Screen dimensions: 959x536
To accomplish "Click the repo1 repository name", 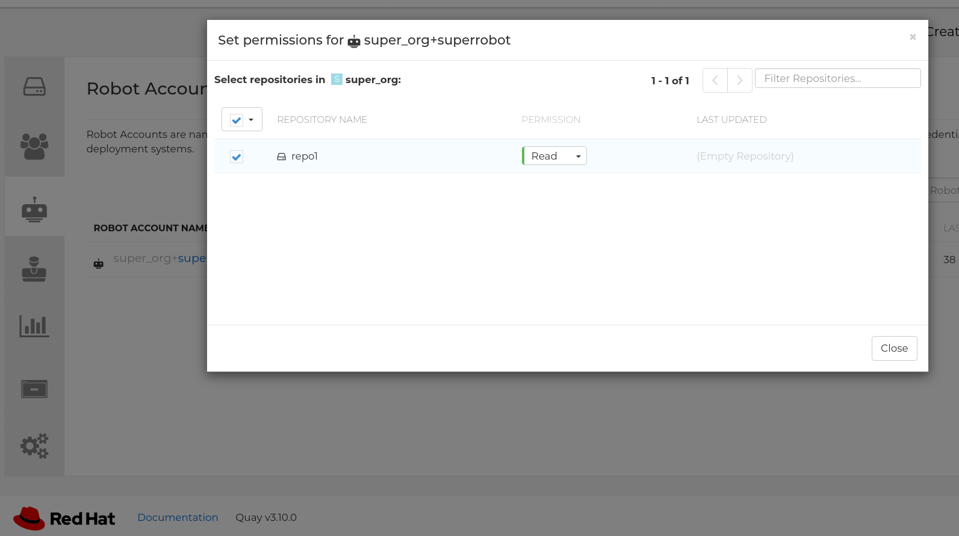I will pos(305,156).
